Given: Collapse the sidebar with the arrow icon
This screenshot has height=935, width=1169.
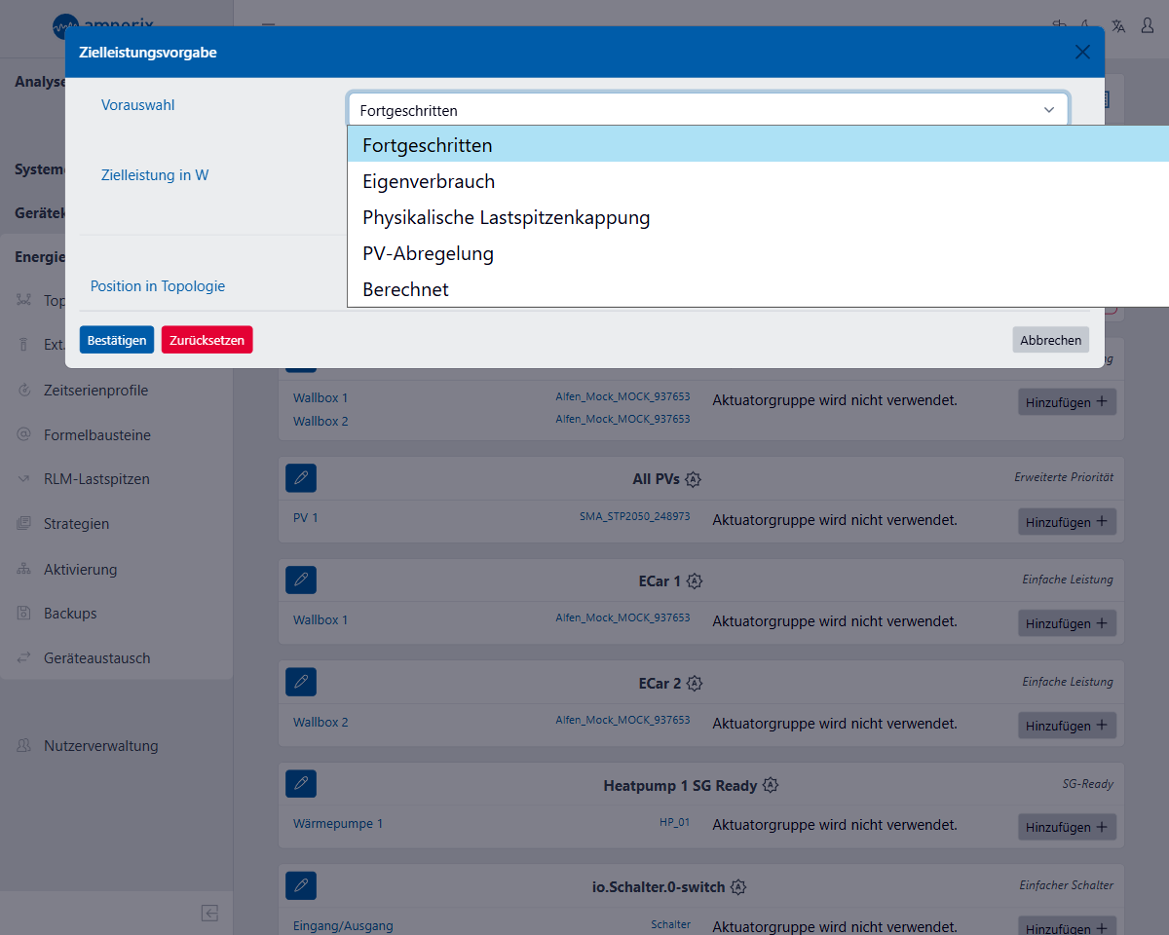Looking at the screenshot, I should tap(209, 913).
